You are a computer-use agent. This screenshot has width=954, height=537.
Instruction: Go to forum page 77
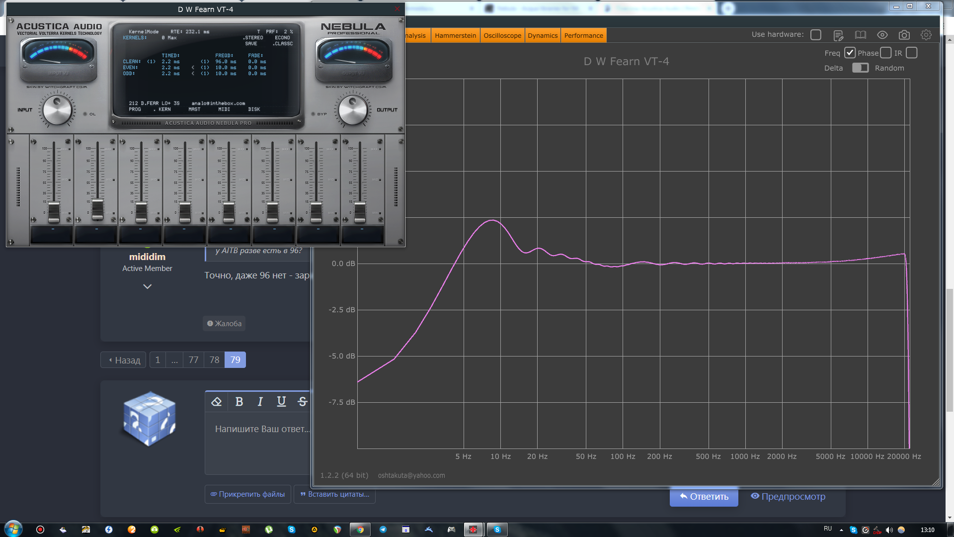[x=193, y=360]
